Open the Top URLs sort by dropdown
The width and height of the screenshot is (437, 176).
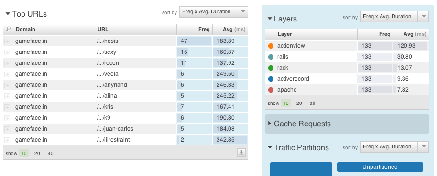click(x=214, y=12)
